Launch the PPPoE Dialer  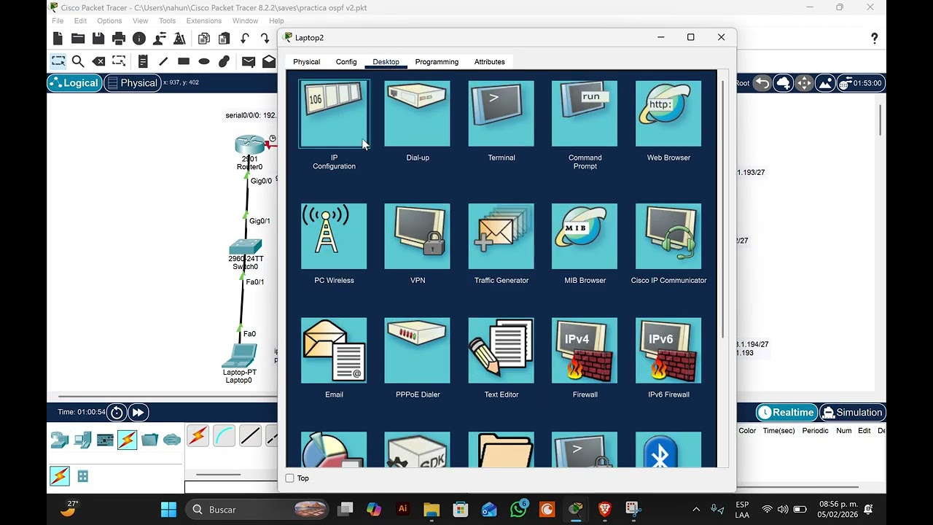(418, 351)
